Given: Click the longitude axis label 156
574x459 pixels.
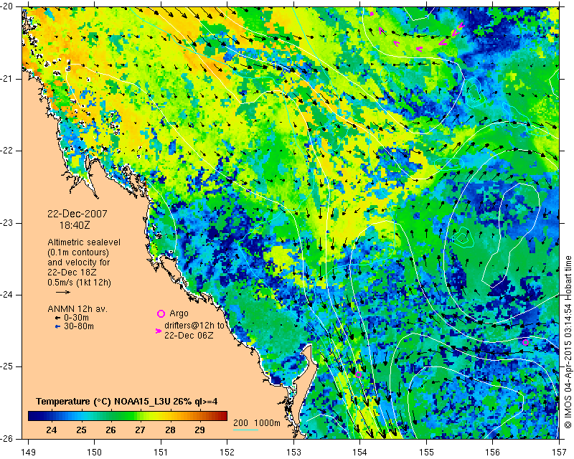Looking at the screenshot, I should 493,452.
